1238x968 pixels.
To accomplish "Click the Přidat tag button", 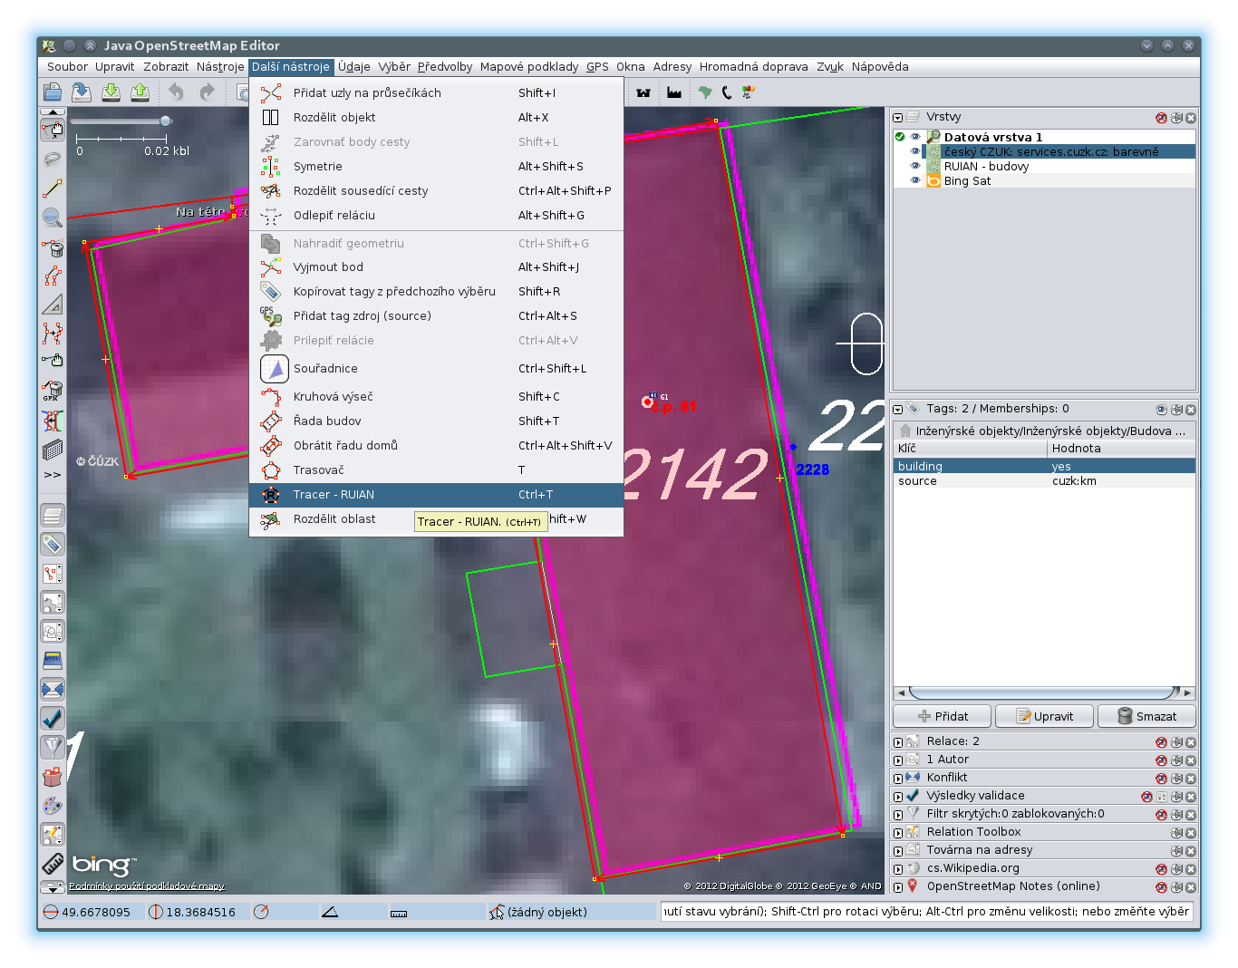I will pyautogui.click(x=943, y=716).
